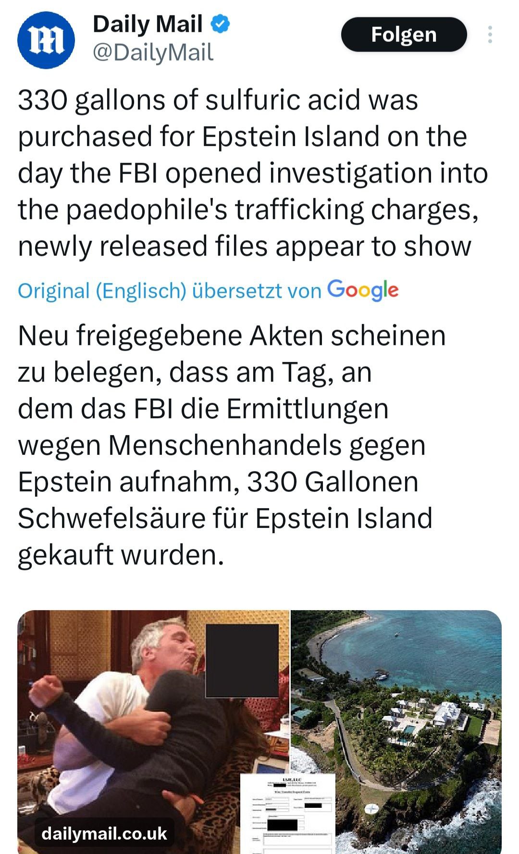Select the English tweet text about sulfuric acid
The width and height of the screenshot is (519, 854).
tap(253, 173)
